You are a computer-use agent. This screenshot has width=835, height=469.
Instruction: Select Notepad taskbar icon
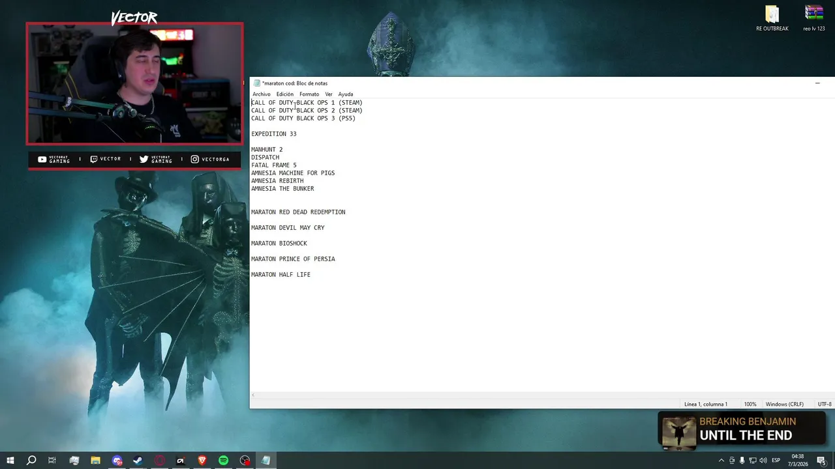click(266, 461)
